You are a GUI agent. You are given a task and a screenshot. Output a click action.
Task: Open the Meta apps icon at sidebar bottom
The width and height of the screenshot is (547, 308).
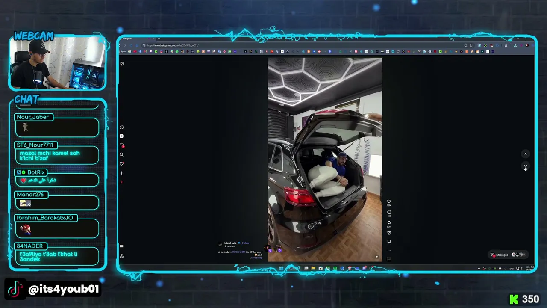coord(121,256)
